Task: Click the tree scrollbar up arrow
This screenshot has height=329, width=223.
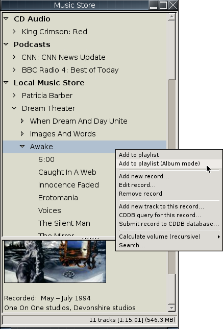Action: point(171,16)
